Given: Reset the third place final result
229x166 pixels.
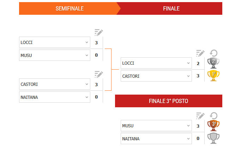Looking at the screenshot, I should [213, 116].
